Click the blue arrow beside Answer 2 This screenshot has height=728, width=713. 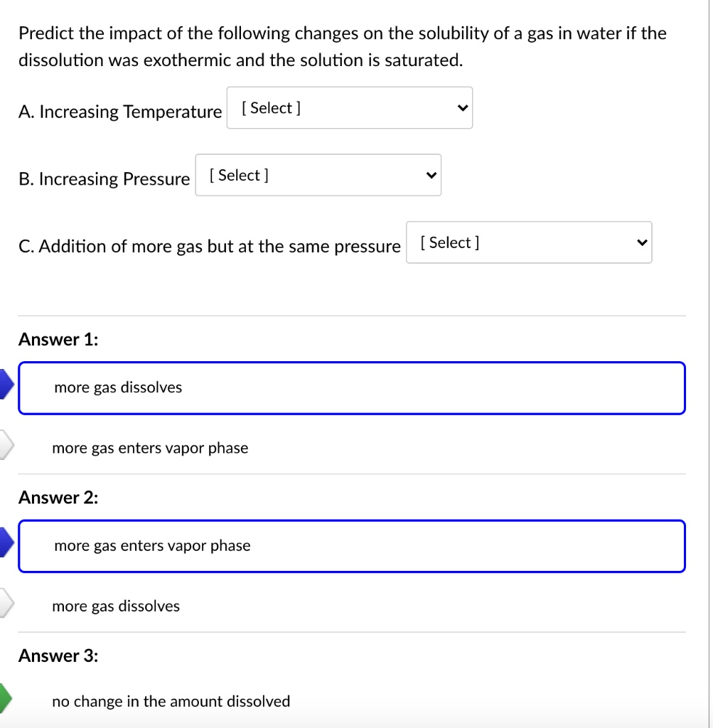point(4,542)
